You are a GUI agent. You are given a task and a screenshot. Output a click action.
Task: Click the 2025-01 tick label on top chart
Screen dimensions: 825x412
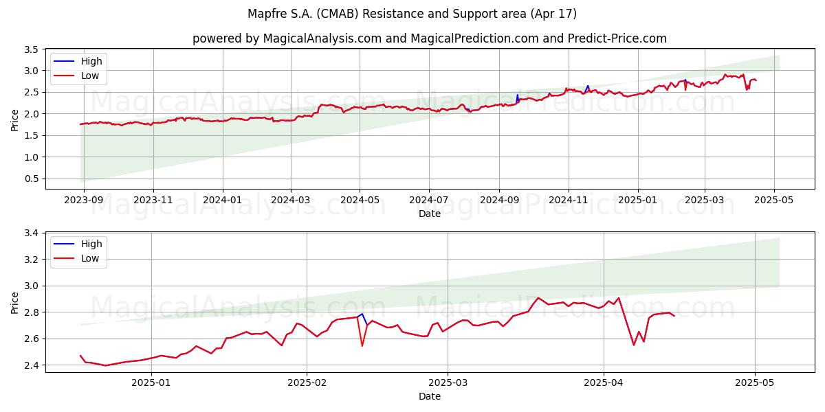pos(638,201)
